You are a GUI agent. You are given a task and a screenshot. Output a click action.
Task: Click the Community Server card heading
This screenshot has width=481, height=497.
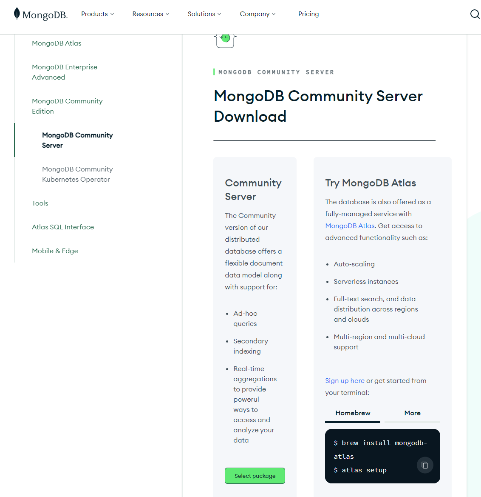click(x=253, y=189)
